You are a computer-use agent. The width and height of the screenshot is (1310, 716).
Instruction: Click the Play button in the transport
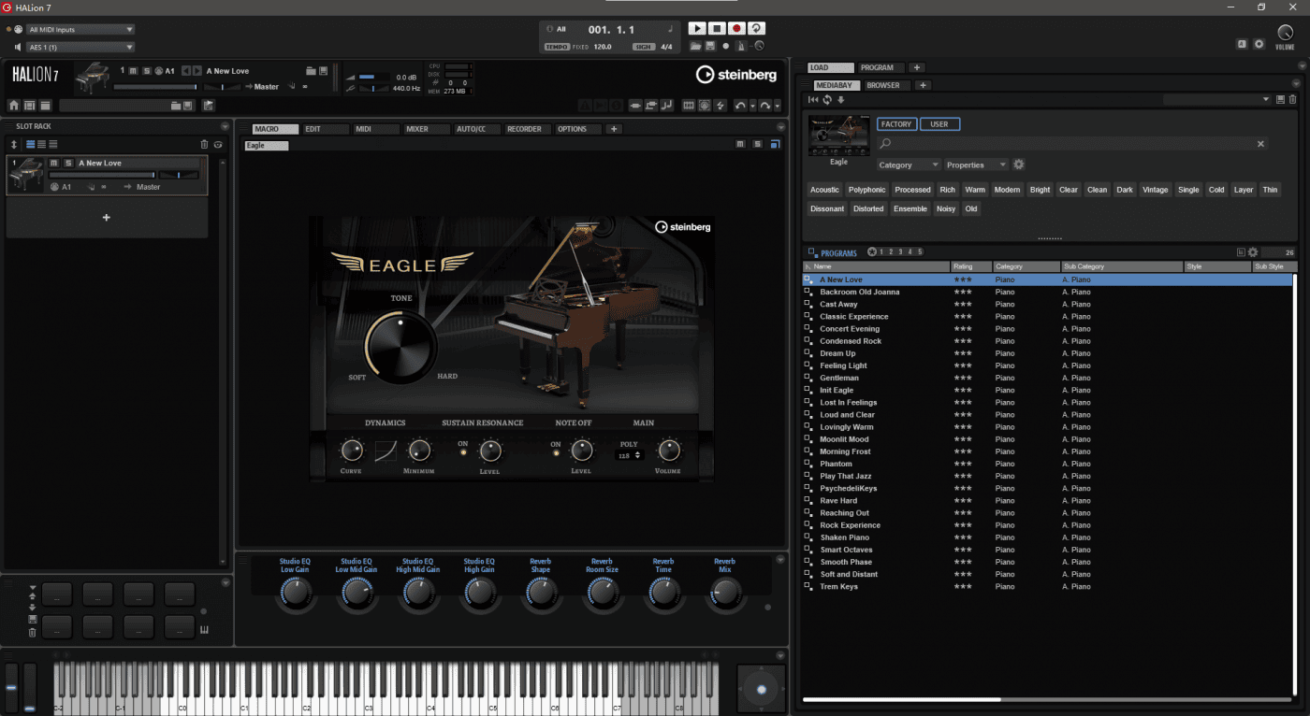pos(697,29)
